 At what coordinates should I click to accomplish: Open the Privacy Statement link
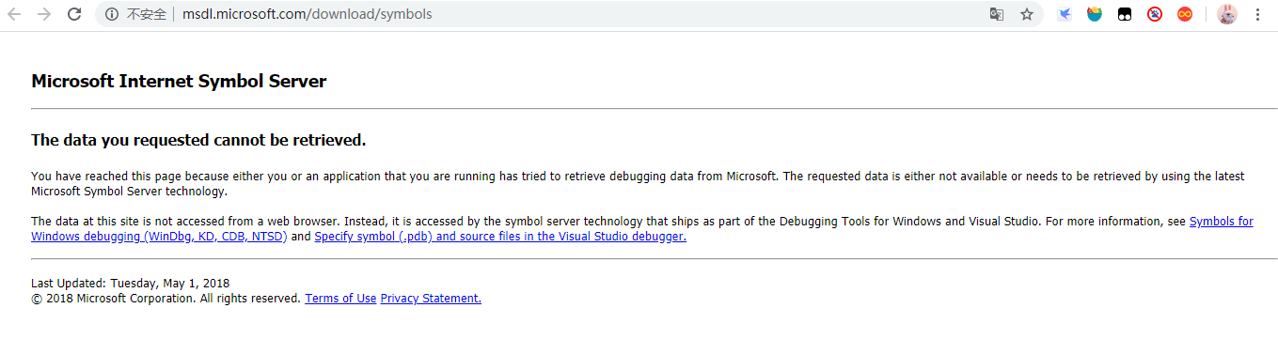click(x=431, y=299)
